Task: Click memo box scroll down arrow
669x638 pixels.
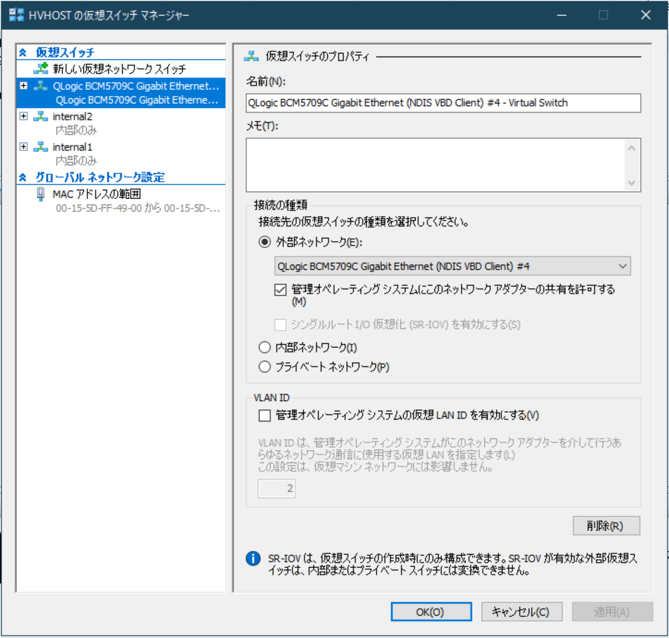Action: [x=631, y=182]
